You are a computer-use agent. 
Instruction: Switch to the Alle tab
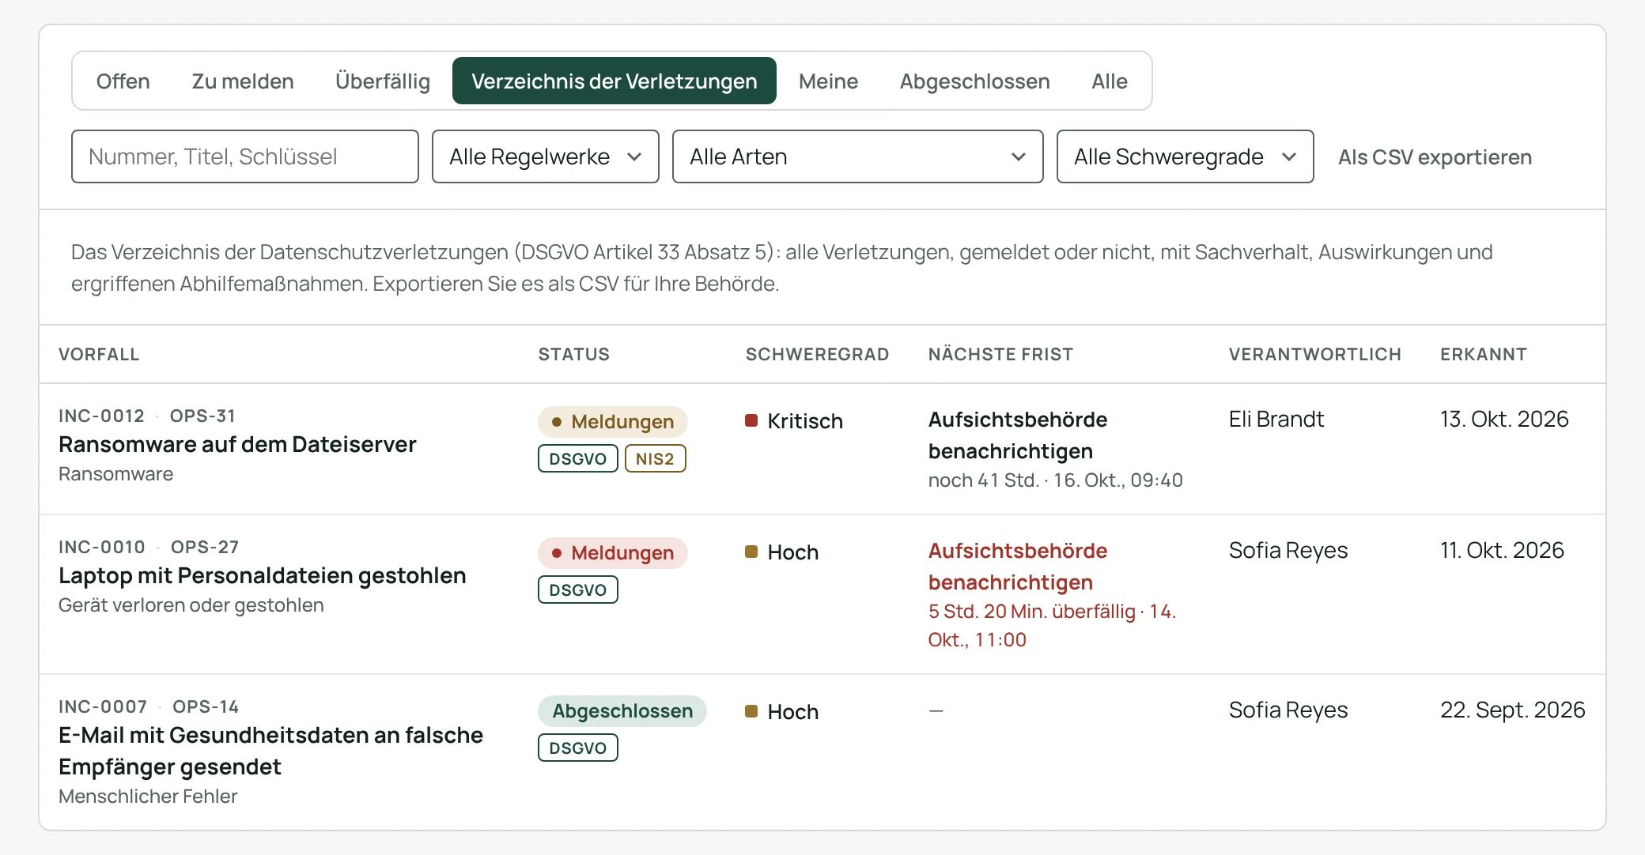click(x=1110, y=81)
